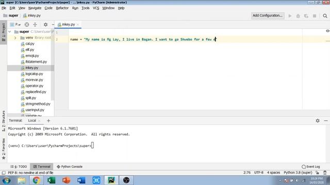This screenshot has height=185, width=330.
Task: Open the Help menu
Action: tap(121, 8)
